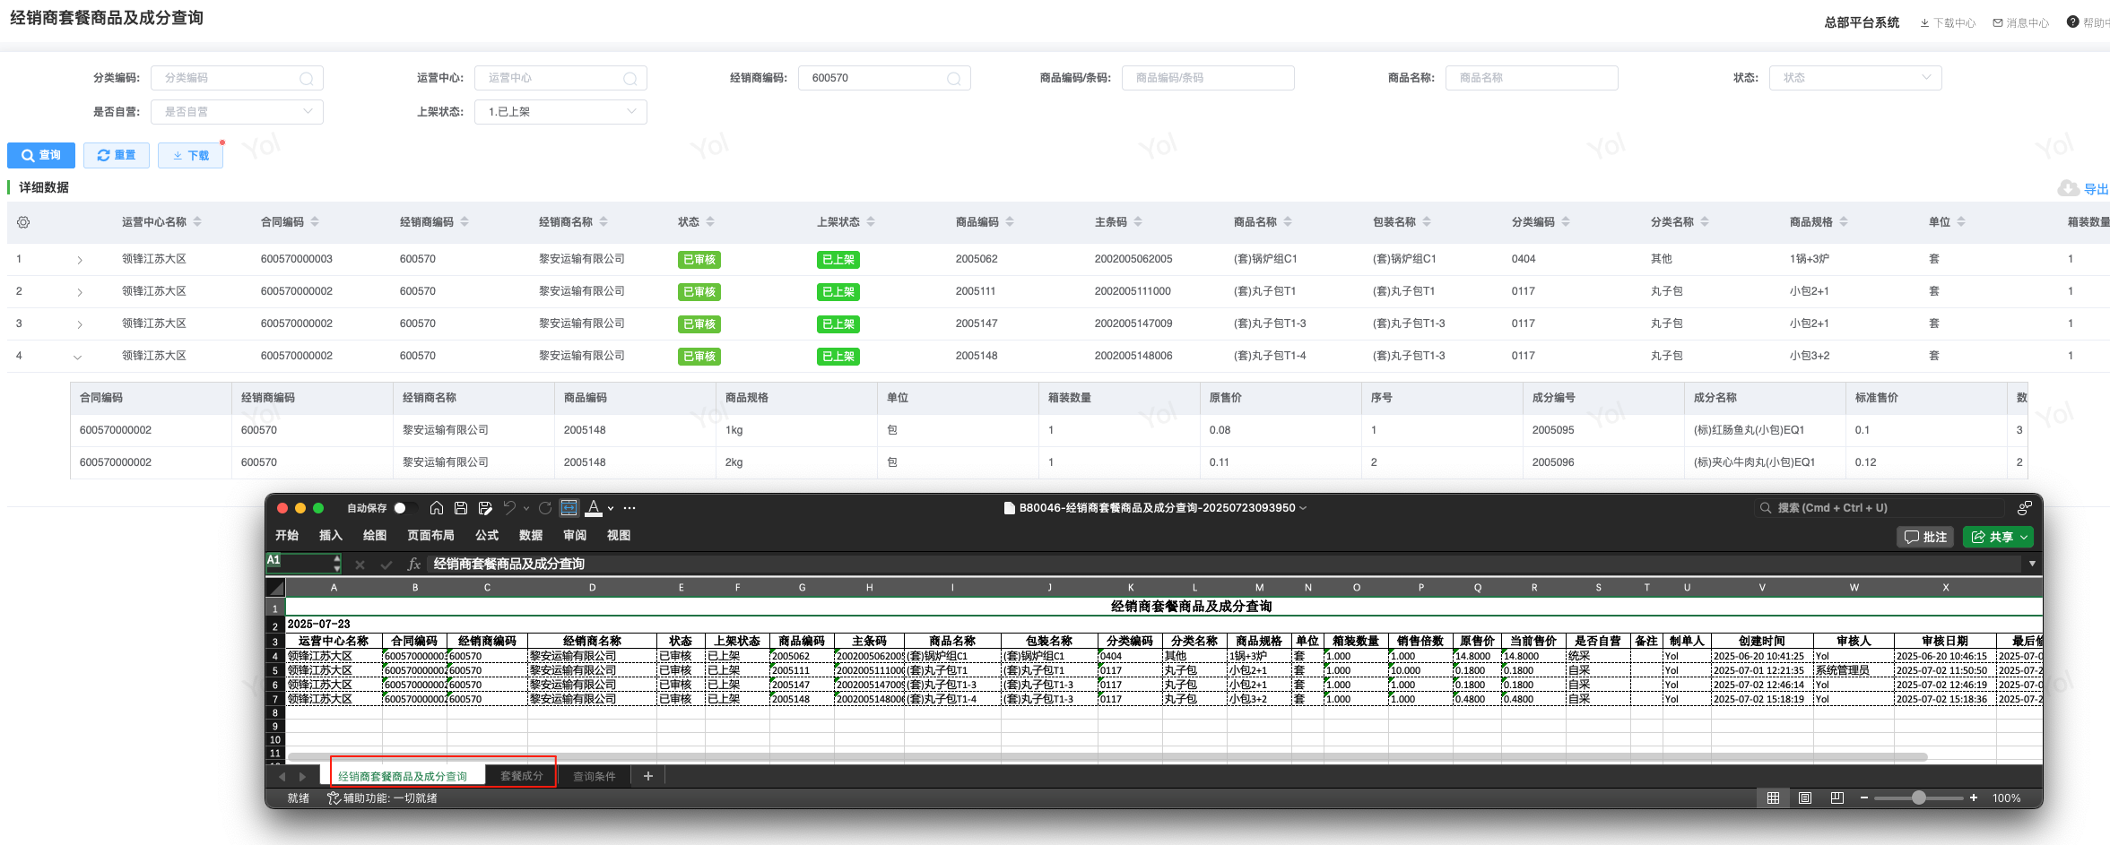Toggle the 自动保存 autosave switch
The width and height of the screenshot is (2110, 845).
pos(402,508)
